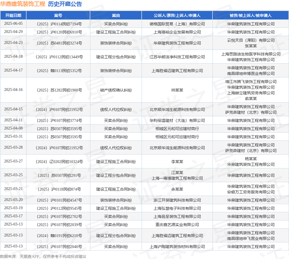
Task: Click plaintiff 重庆鑫艺源实业有限公司
Action: (177, 225)
